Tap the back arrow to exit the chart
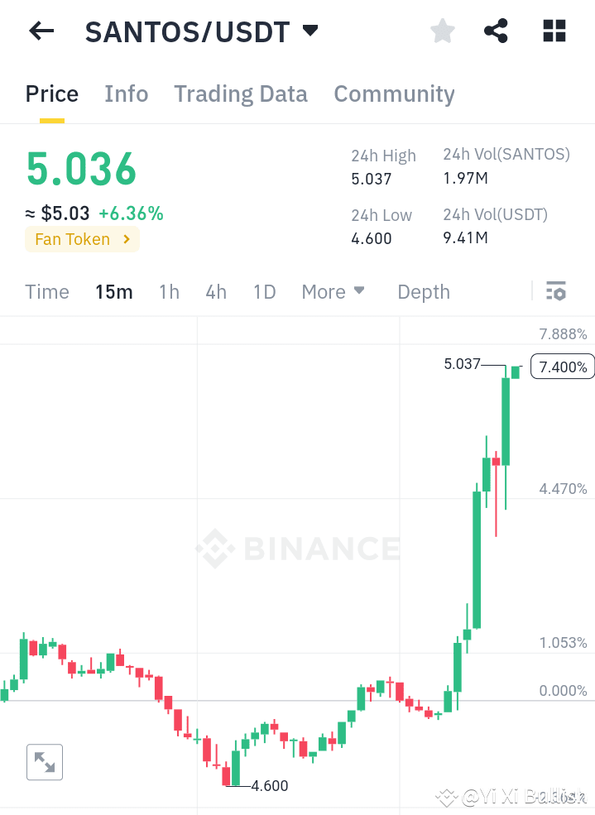Viewport: 595px width, 815px height. coord(40,31)
